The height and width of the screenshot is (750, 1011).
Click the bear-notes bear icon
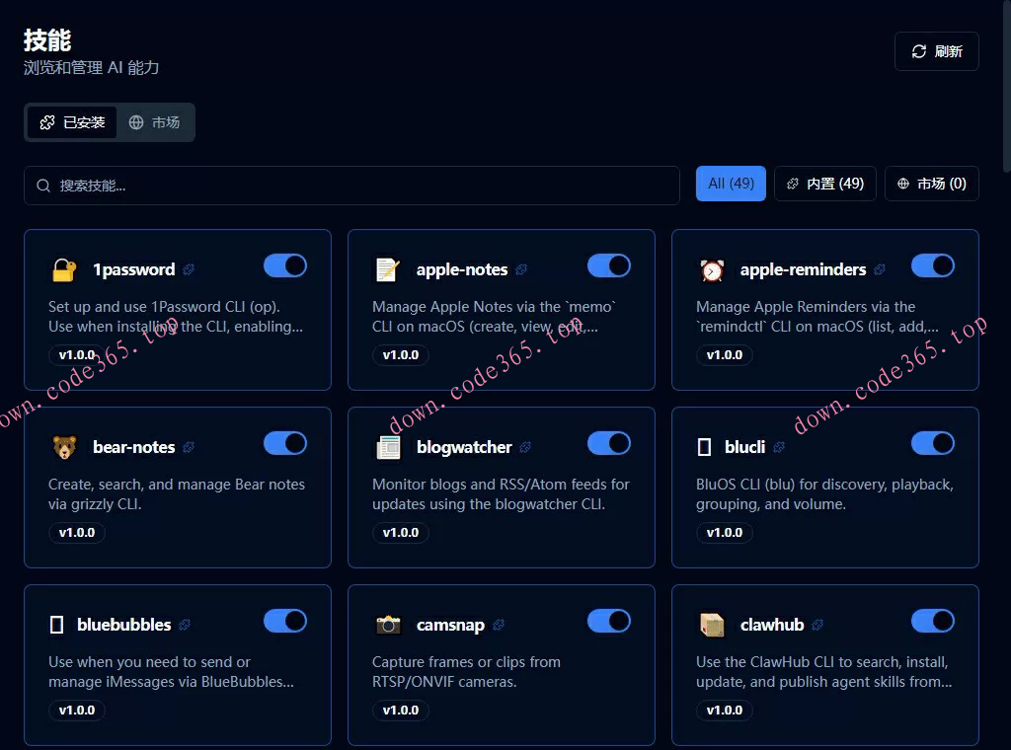pyautogui.click(x=63, y=447)
